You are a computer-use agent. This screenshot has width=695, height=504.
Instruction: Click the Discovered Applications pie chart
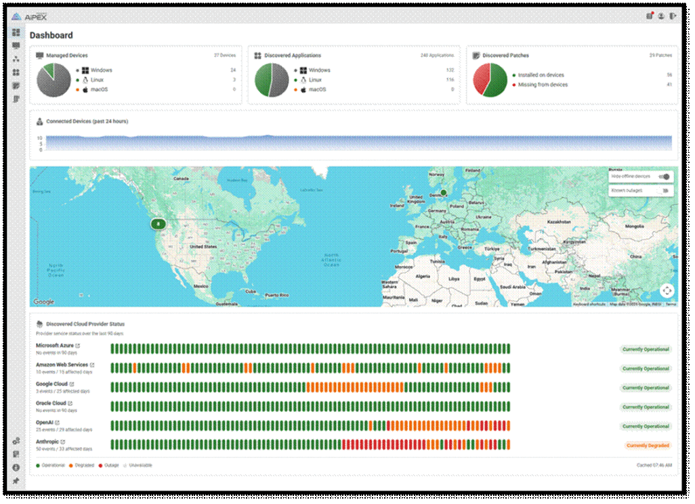pyautogui.click(x=272, y=80)
